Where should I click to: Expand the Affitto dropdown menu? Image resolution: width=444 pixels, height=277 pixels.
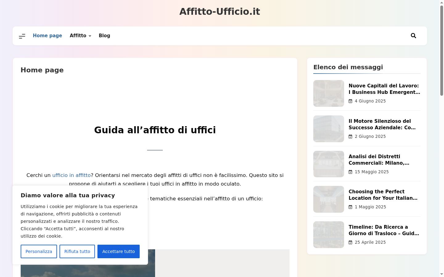80,36
